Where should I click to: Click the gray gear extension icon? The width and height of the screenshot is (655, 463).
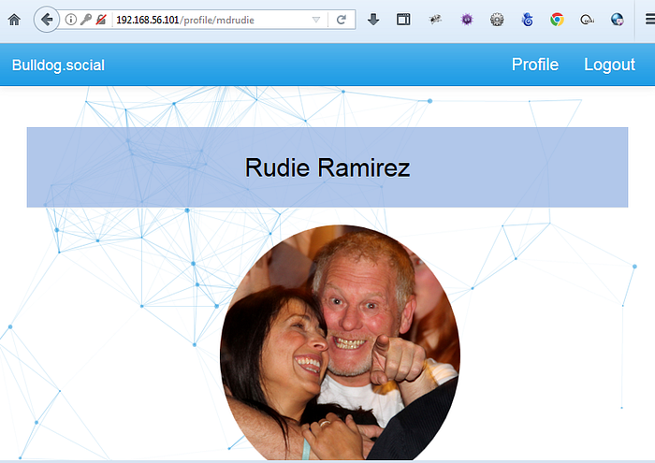tap(497, 20)
